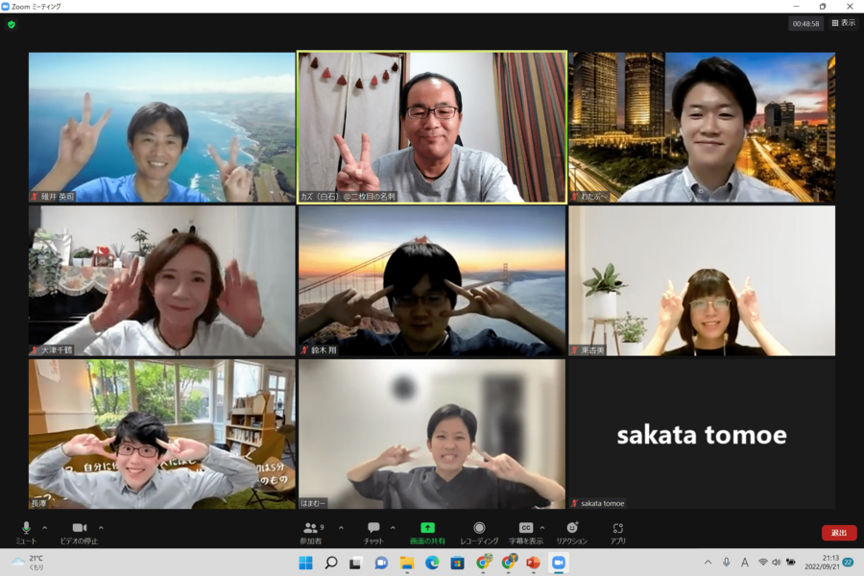Start screen sharing with 画面の共有
Viewport: 864px width, 576px height.
point(427,532)
